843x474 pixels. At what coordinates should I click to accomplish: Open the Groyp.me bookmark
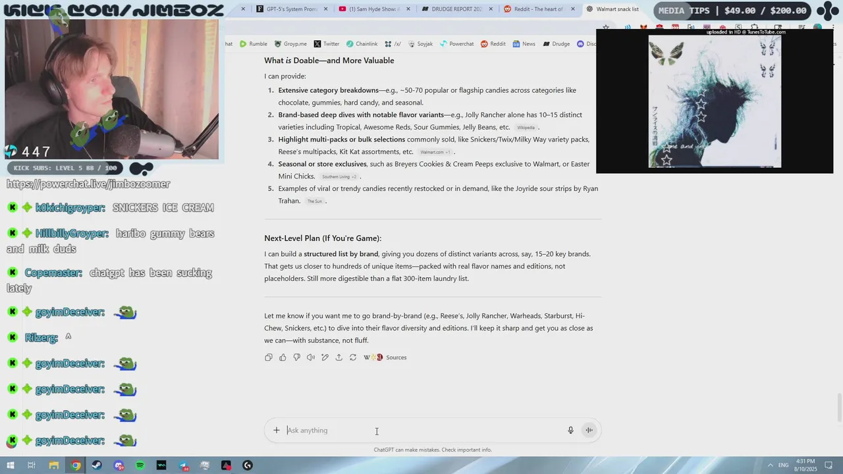tap(290, 44)
